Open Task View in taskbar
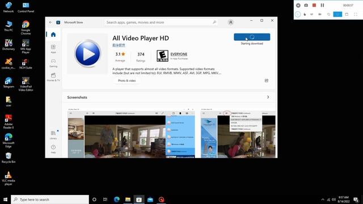 (105, 199)
